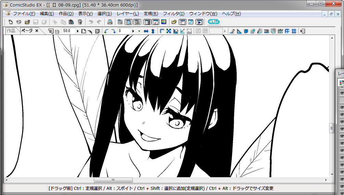Open the 表示(V) menu

click(86, 14)
